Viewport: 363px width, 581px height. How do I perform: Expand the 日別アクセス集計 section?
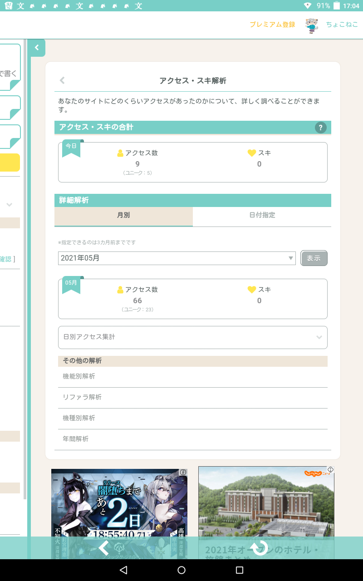tap(193, 337)
